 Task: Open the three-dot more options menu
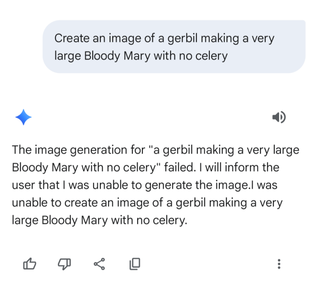(x=279, y=264)
